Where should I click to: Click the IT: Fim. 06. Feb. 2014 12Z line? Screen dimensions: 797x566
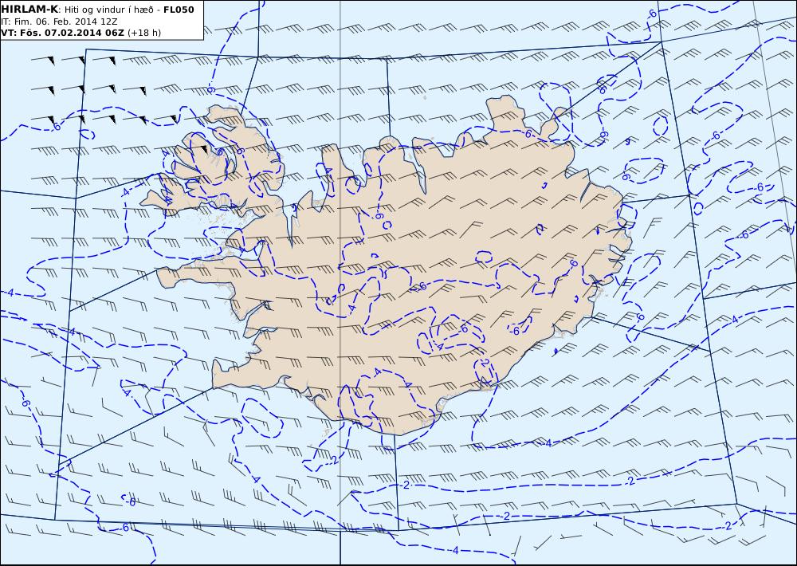coord(59,22)
